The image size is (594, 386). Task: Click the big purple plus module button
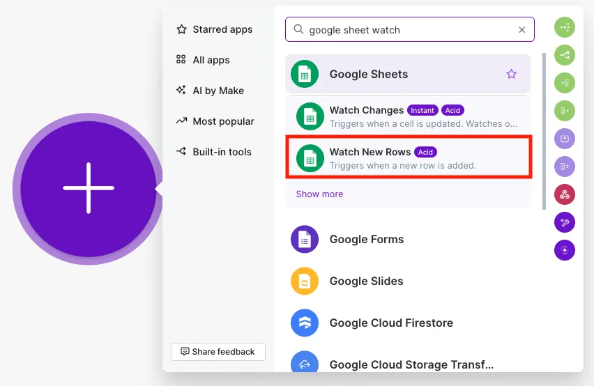(89, 188)
